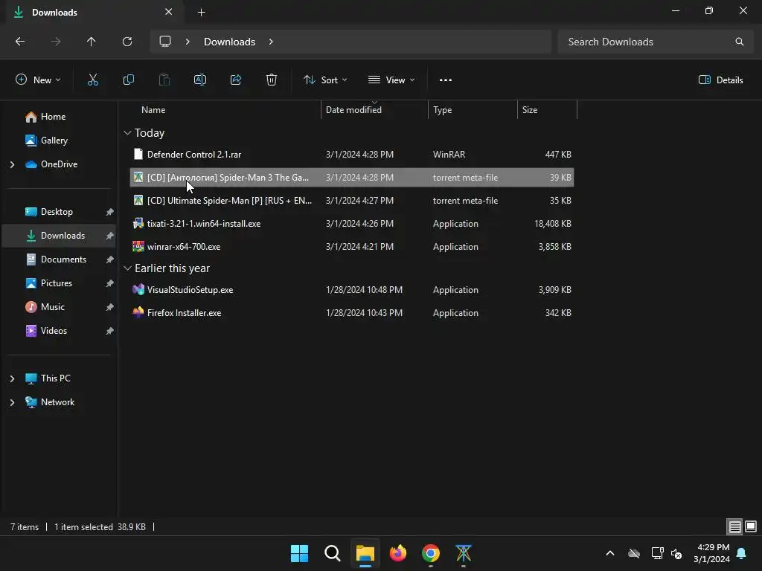The width and height of the screenshot is (762, 571).
Task: Click the PC monitor icon in address bar
Action: pyautogui.click(x=165, y=42)
